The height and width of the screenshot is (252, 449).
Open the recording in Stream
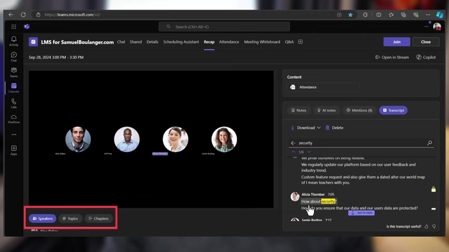click(392, 57)
